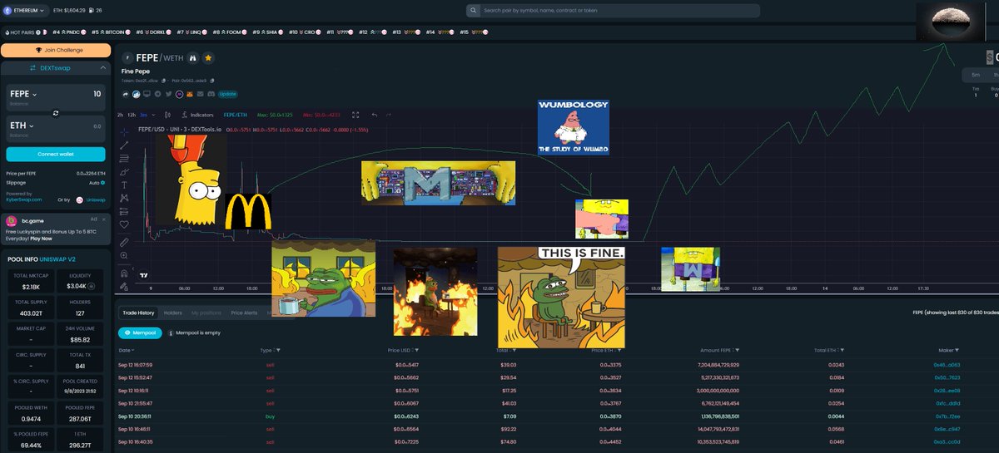
Task: Toggle favorite star for FEPE pair
Action: click(x=208, y=58)
